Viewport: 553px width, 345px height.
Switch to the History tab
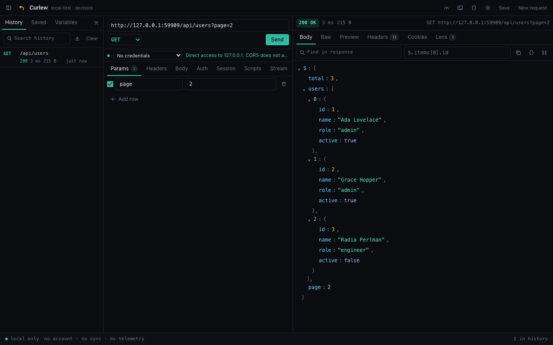(14, 22)
